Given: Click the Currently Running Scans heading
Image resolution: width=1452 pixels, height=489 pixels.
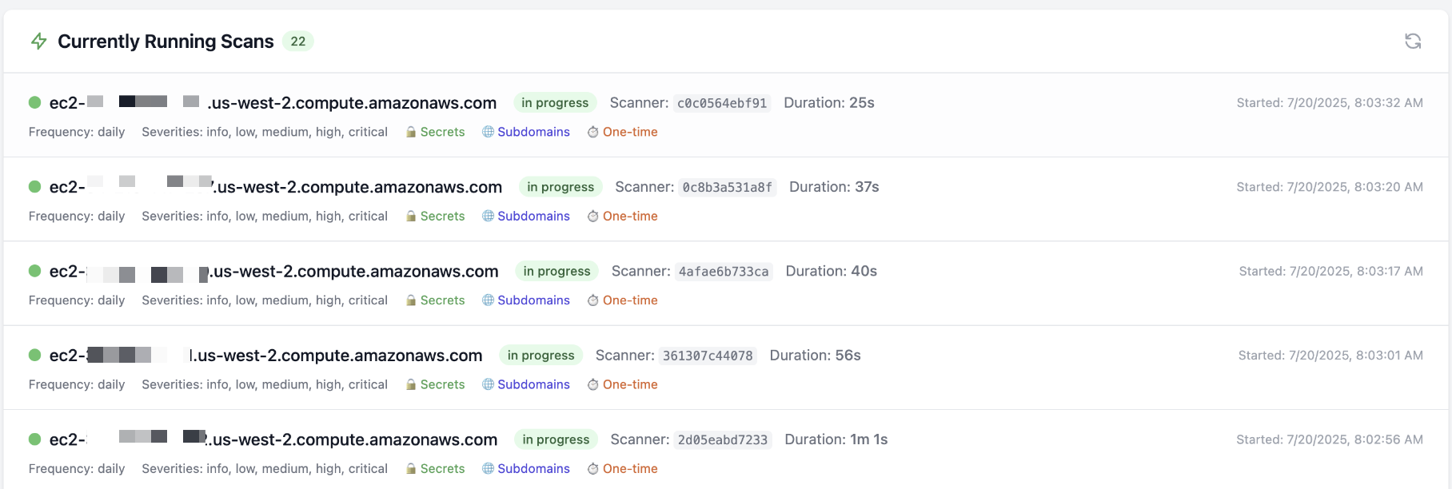Looking at the screenshot, I should pyautogui.click(x=166, y=42).
